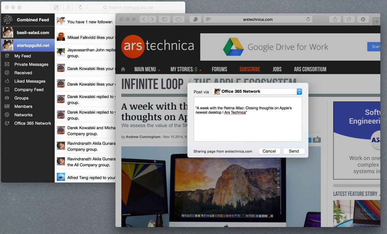Click the Liked Messages thumbs-up icon
Image resolution: width=387 pixels, height=234 pixels.
pos(7,81)
